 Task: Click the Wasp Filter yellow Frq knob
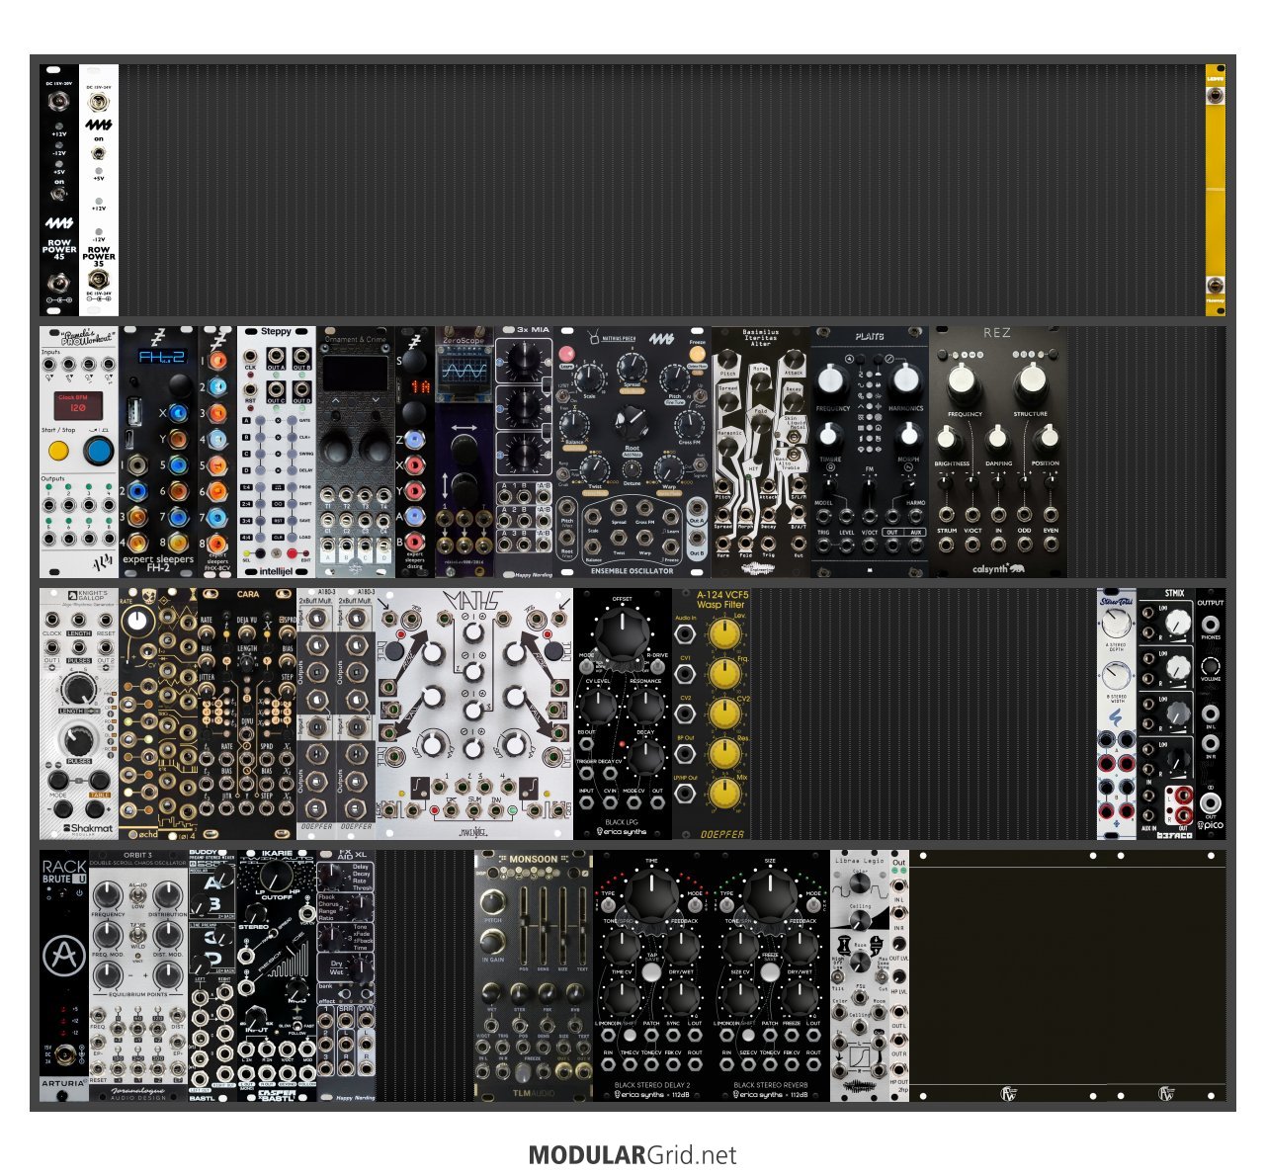(x=725, y=674)
